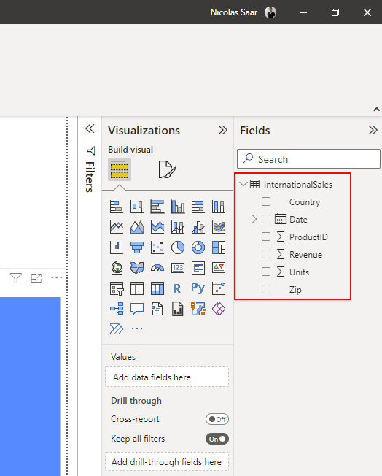Image resolution: width=382 pixels, height=476 pixels.
Task: Open the visual's filter icon
Action: [x=16, y=277]
